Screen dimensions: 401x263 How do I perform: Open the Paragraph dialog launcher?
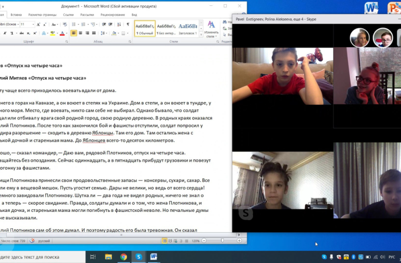pyautogui.click(x=130, y=41)
